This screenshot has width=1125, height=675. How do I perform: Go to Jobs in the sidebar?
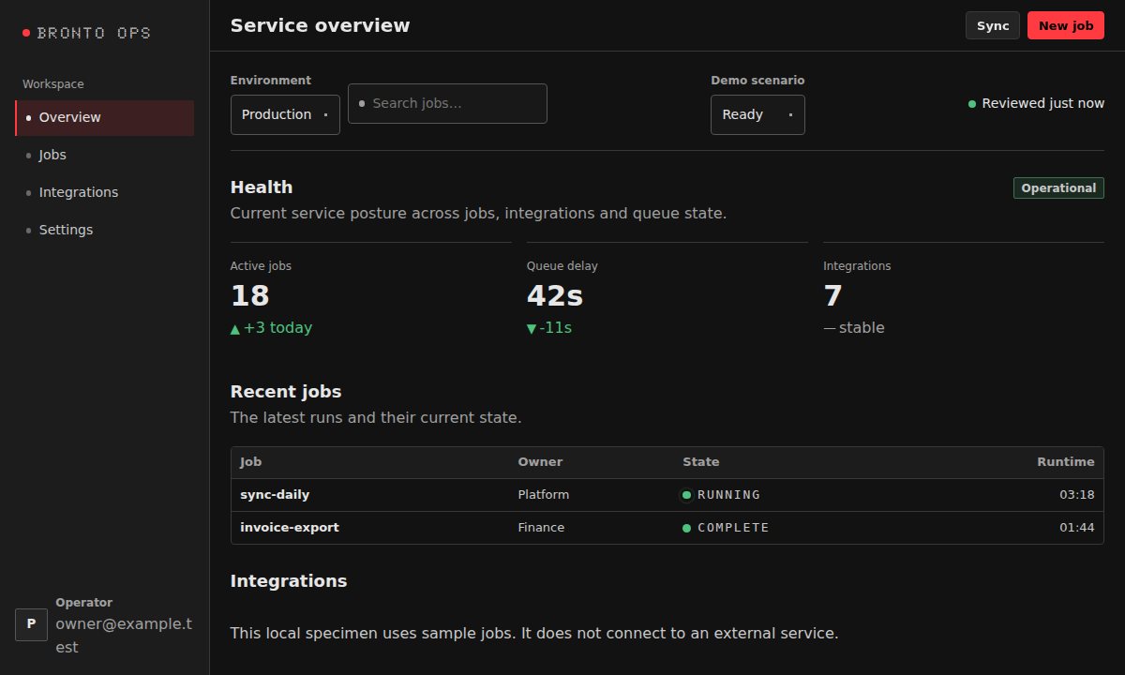click(x=105, y=155)
